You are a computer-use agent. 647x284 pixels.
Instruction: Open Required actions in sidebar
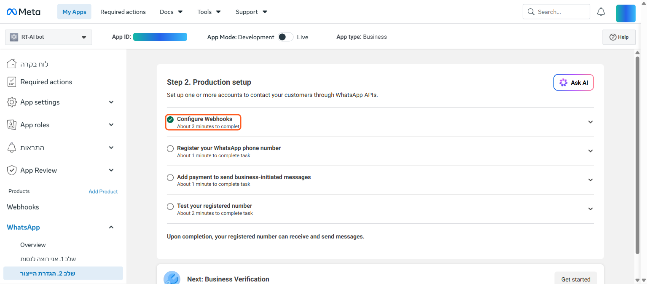46,82
